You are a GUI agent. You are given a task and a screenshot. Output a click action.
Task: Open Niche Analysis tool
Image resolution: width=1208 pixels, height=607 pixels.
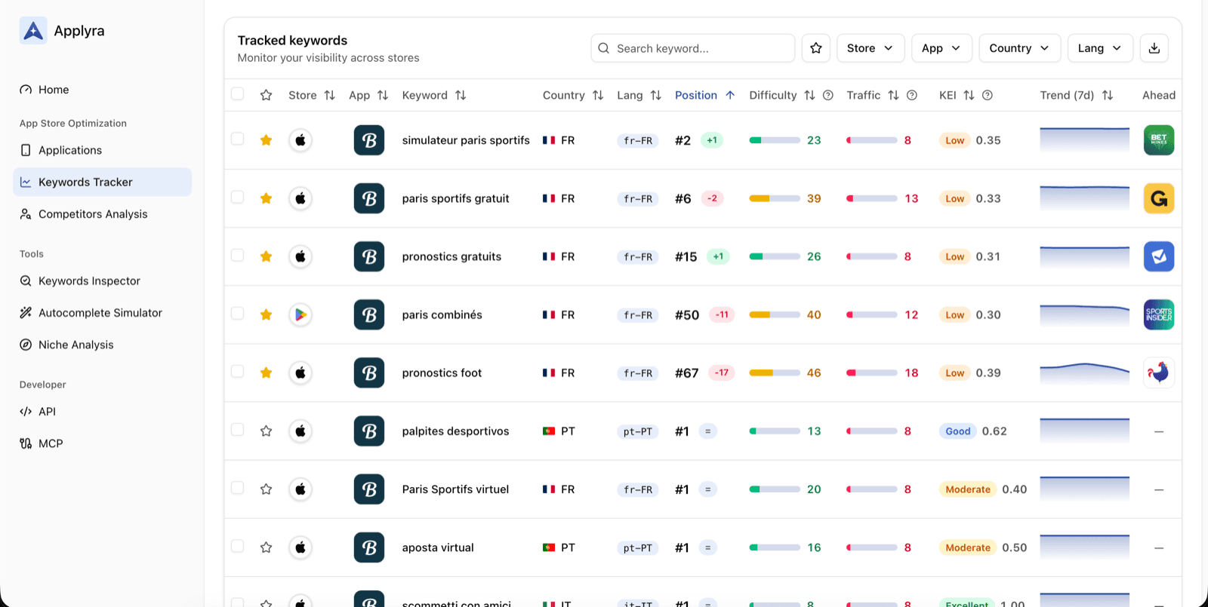[102, 345]
